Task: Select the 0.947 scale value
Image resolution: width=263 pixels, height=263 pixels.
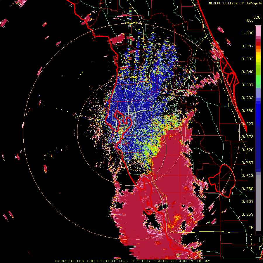Action: (x=248, y=46)
